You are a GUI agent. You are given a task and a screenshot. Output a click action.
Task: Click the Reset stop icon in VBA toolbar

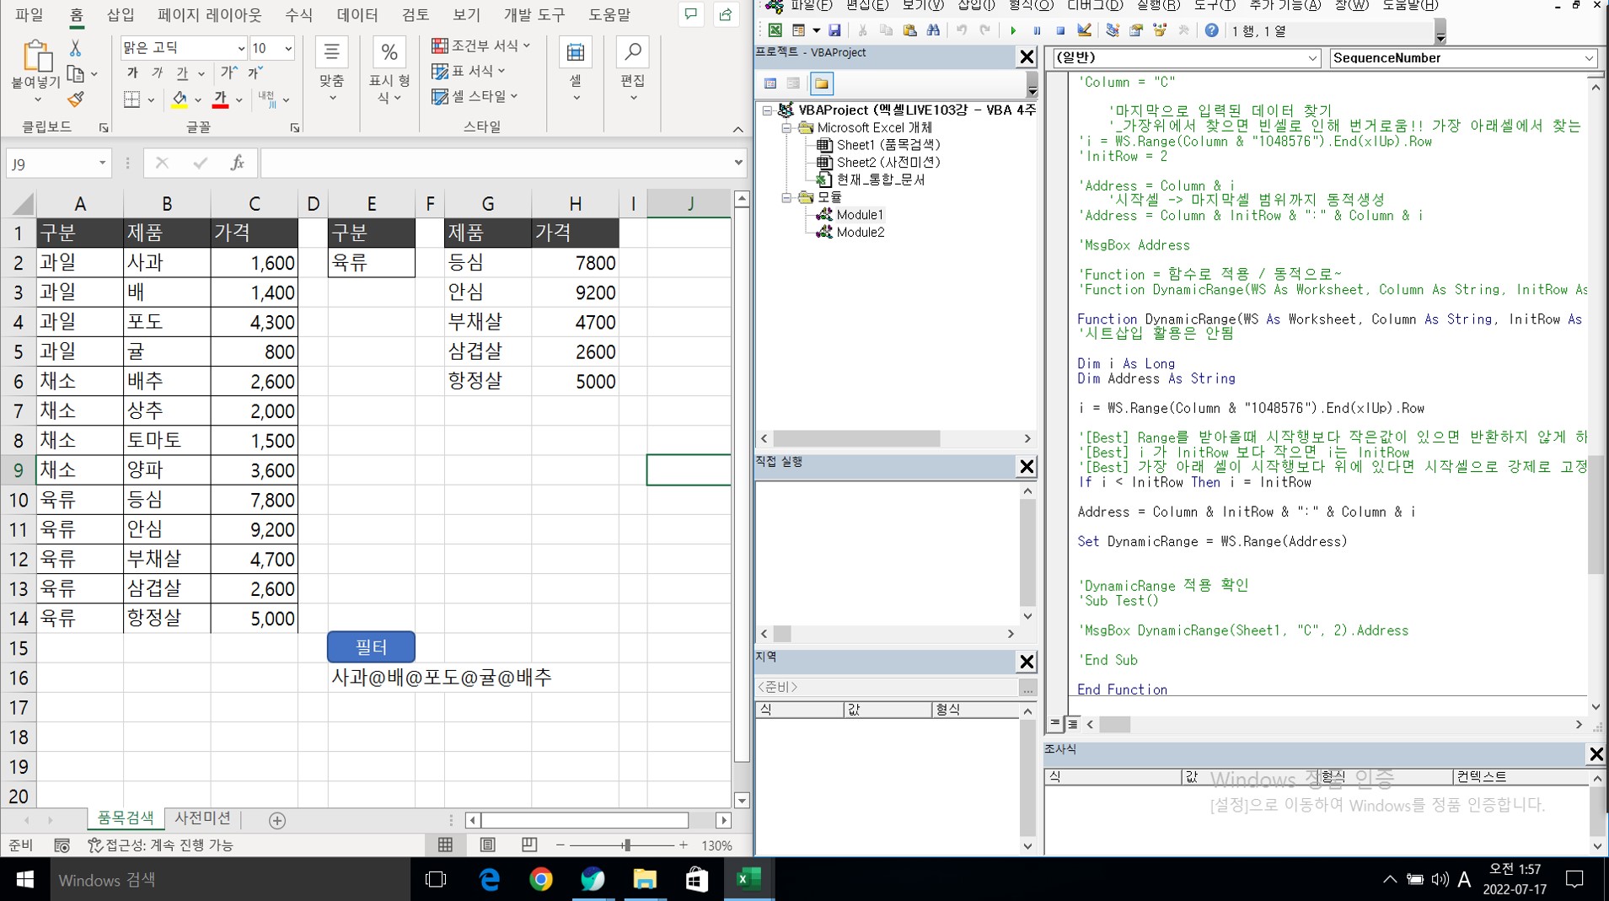point(1060,30)
